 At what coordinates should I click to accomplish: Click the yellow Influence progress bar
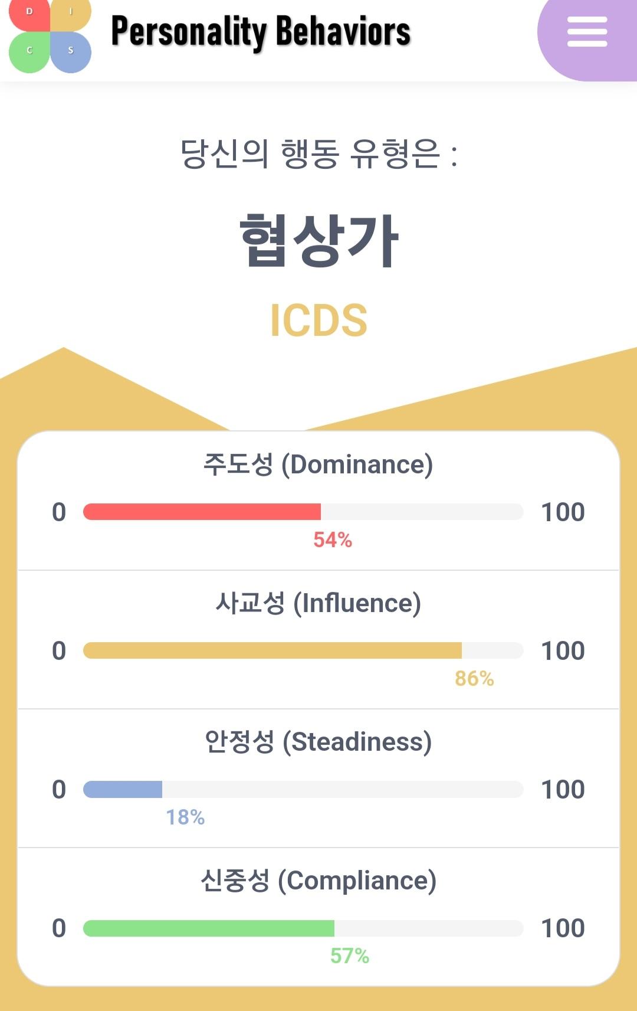click(303, 650)
